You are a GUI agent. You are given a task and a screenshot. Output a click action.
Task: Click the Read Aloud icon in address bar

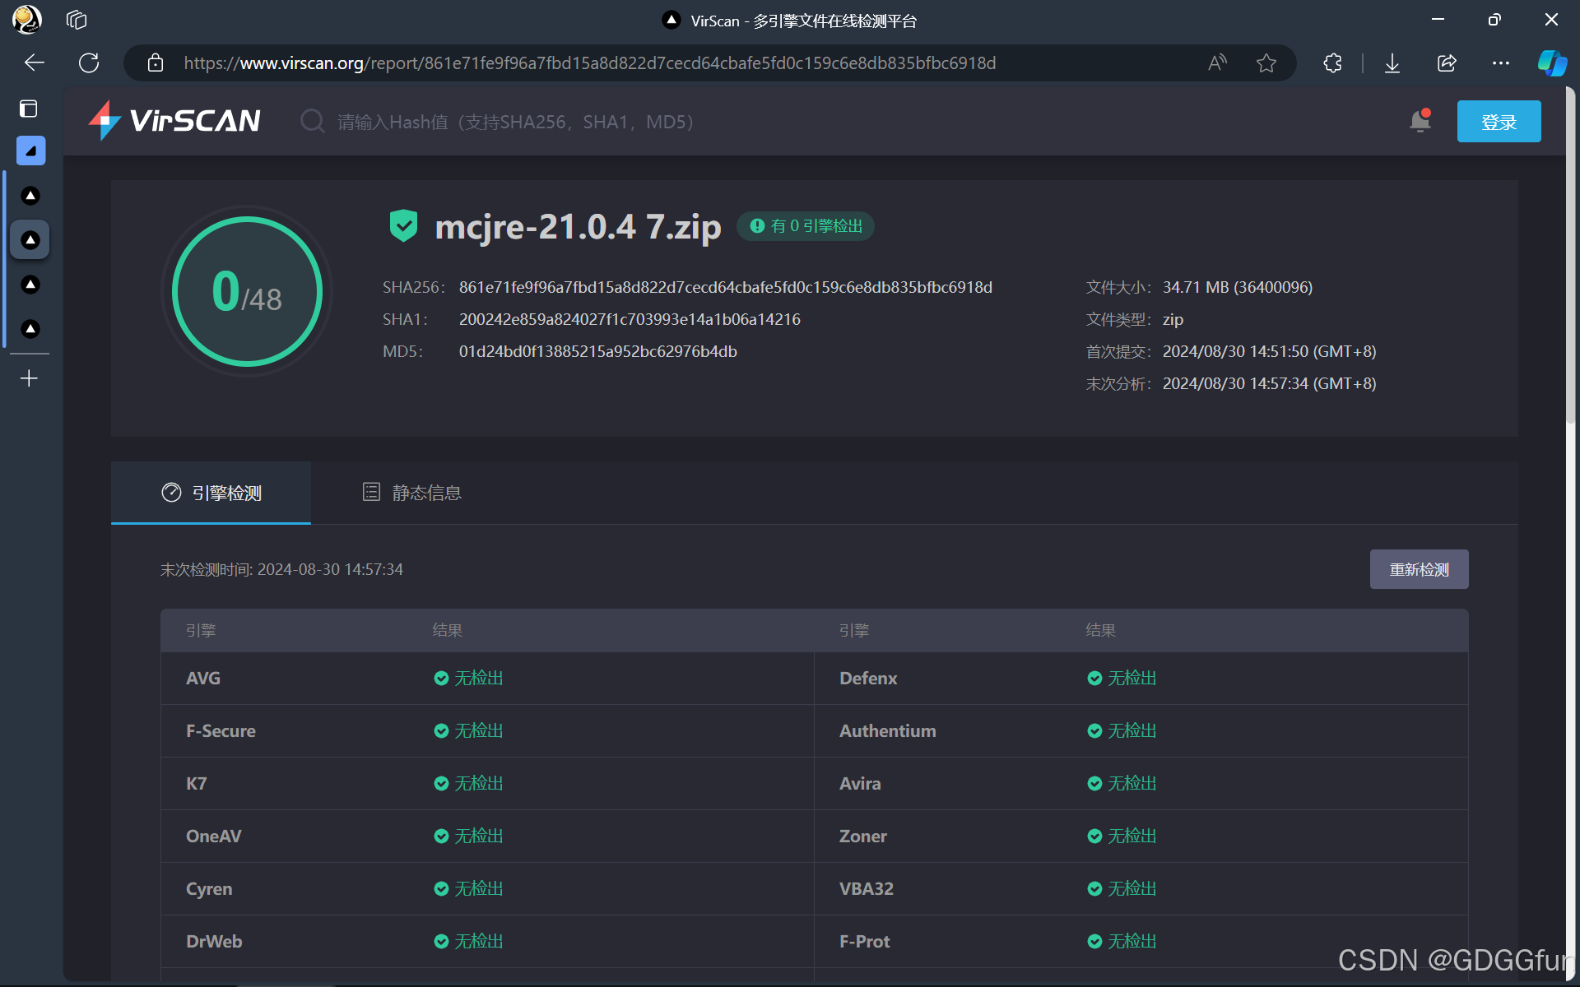(x=1217, y=63)
